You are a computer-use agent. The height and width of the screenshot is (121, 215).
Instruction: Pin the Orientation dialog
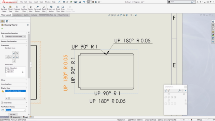pyautogui.click(x=185, y=90)
